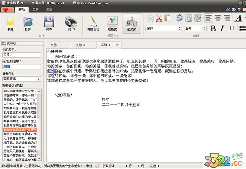Select list row 无论我身在何处

tap(20, 138)
